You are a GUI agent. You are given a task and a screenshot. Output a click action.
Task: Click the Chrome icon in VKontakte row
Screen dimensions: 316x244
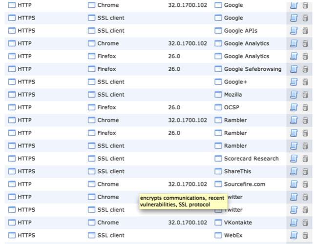tap(91, 223)
